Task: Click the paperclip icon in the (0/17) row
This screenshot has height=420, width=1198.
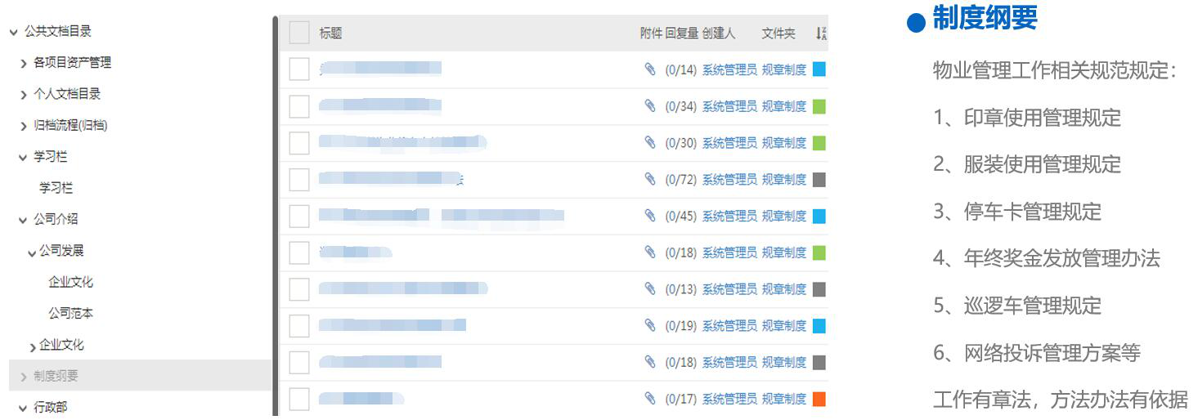Action: click(650, 399)
